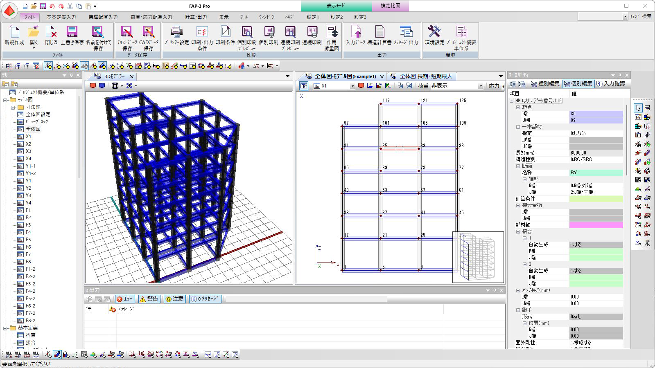The width and height of the screenshot is (655, 368).
Task: Click the 作用荷重図 icon
Action: [x=332, y=35]
